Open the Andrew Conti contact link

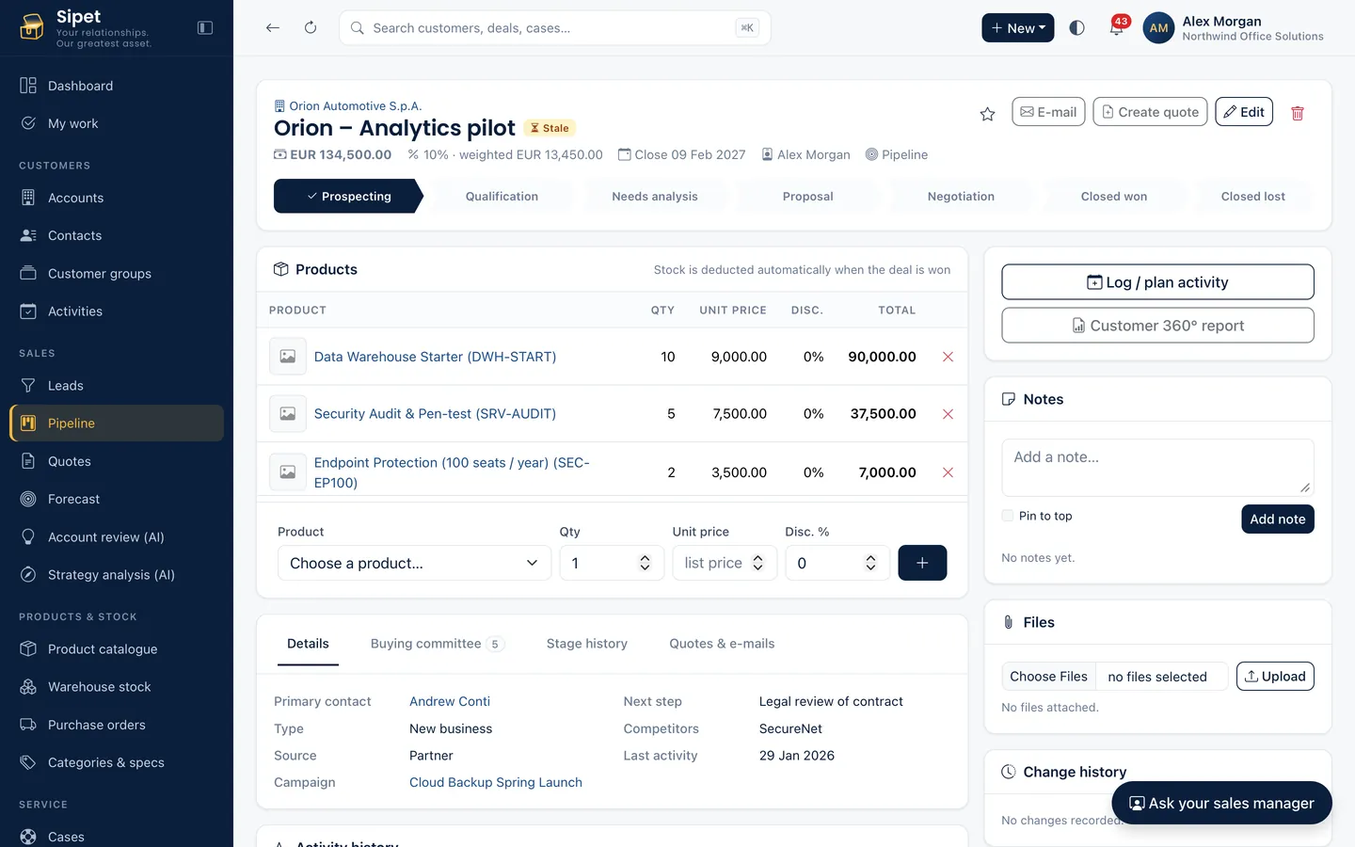450,701
